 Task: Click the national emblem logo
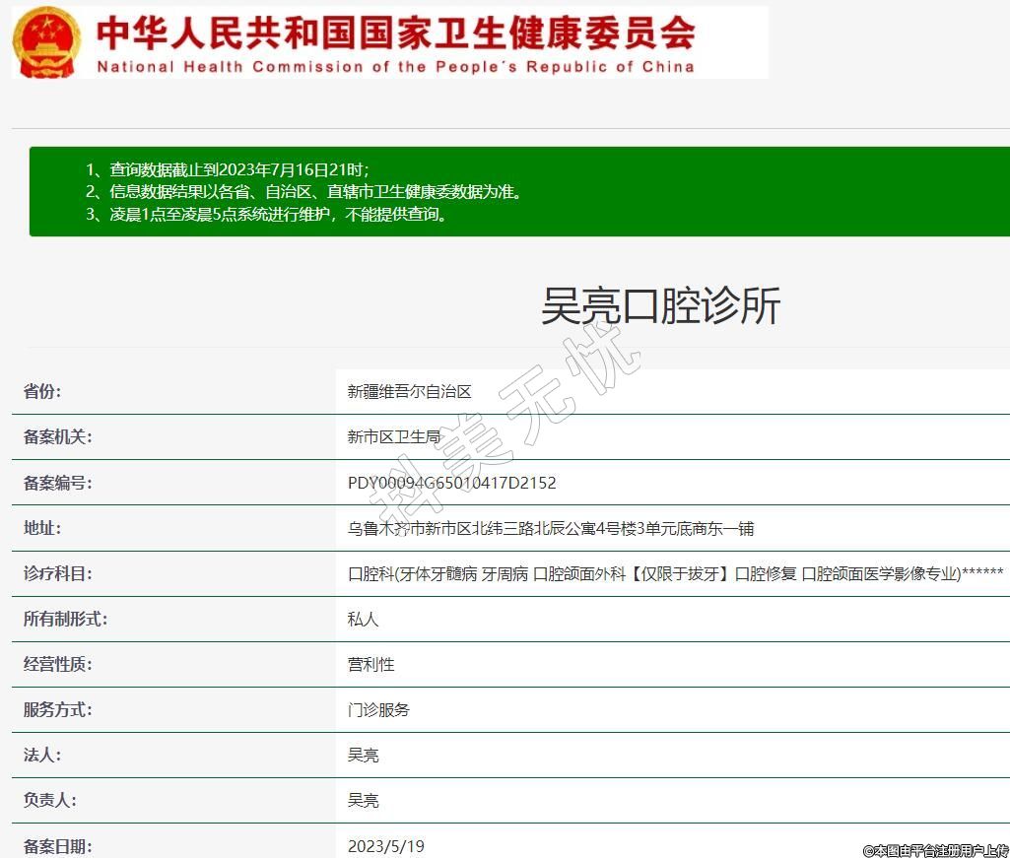[x=46, y=41]
